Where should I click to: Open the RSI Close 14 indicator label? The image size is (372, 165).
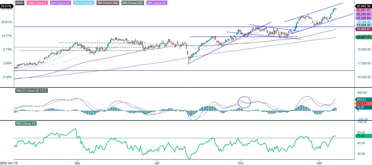click(25, 124)
